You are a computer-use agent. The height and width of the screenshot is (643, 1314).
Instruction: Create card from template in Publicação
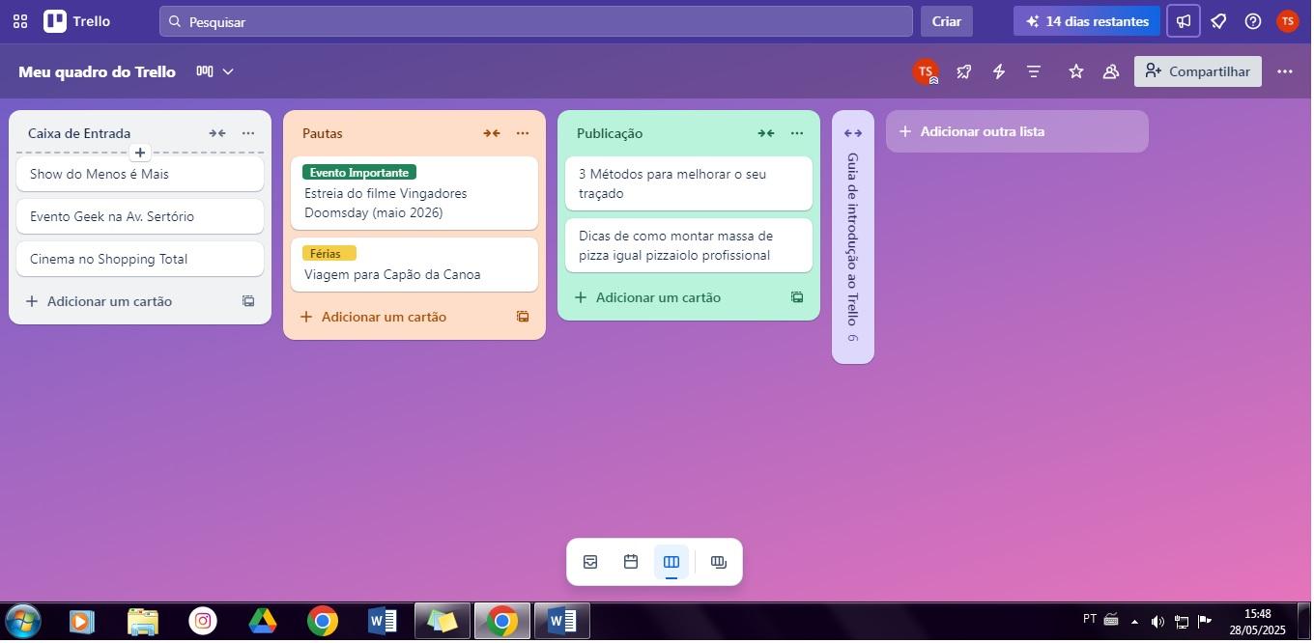coord(797,297)
